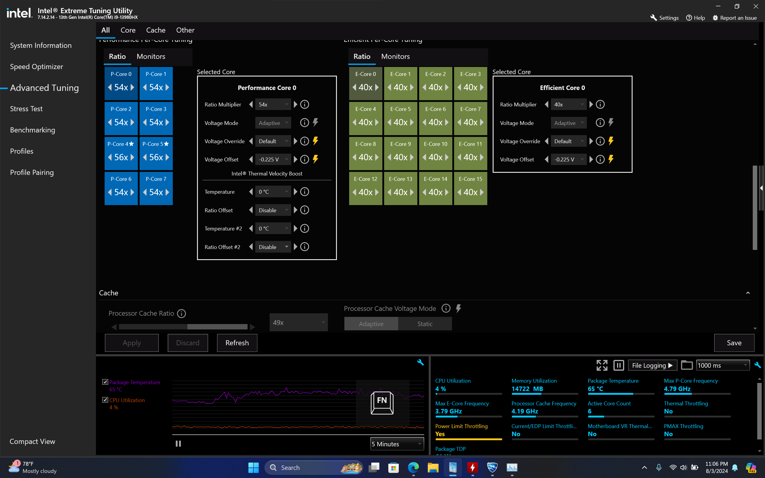Viewport: 765px width, 478px height.
Task: Pause monitor panel updates with the pause icon
Action: (x=618, y=365)
